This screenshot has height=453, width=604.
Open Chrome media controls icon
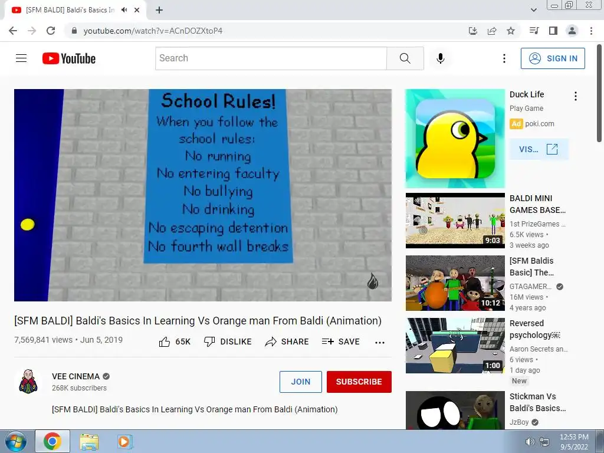pos(534,31)
